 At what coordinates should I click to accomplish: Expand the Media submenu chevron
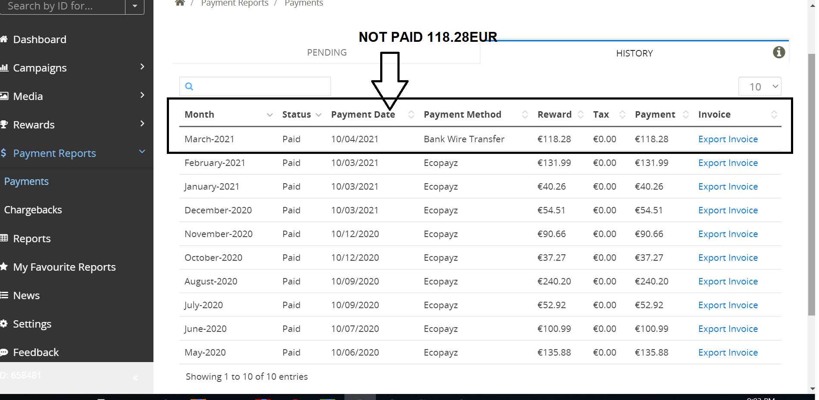coord(142,95)
